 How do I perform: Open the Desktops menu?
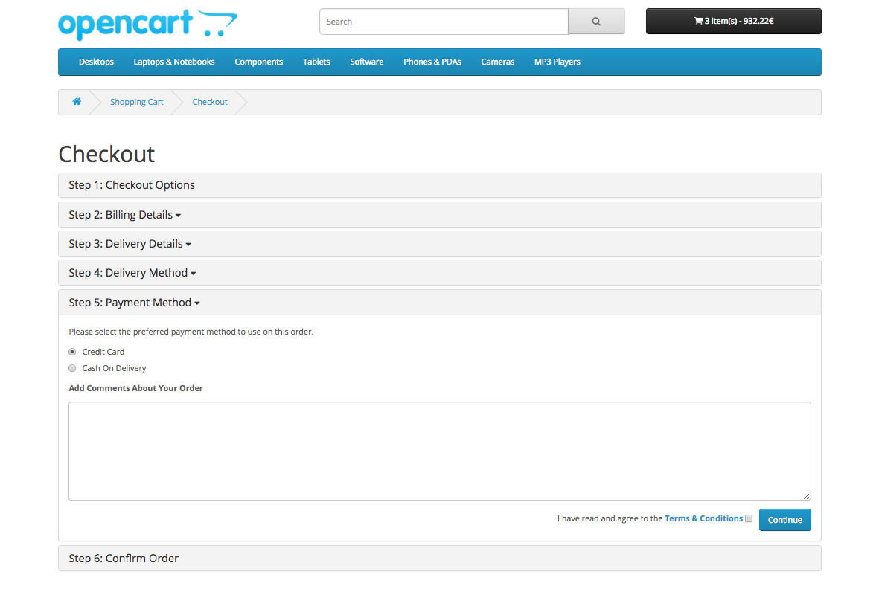96,62
